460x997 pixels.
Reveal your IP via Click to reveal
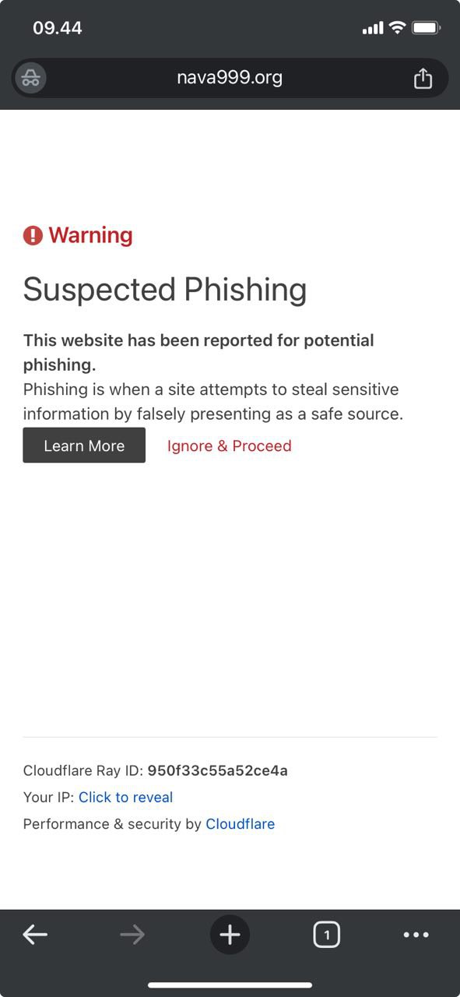[x=125, y=797]
